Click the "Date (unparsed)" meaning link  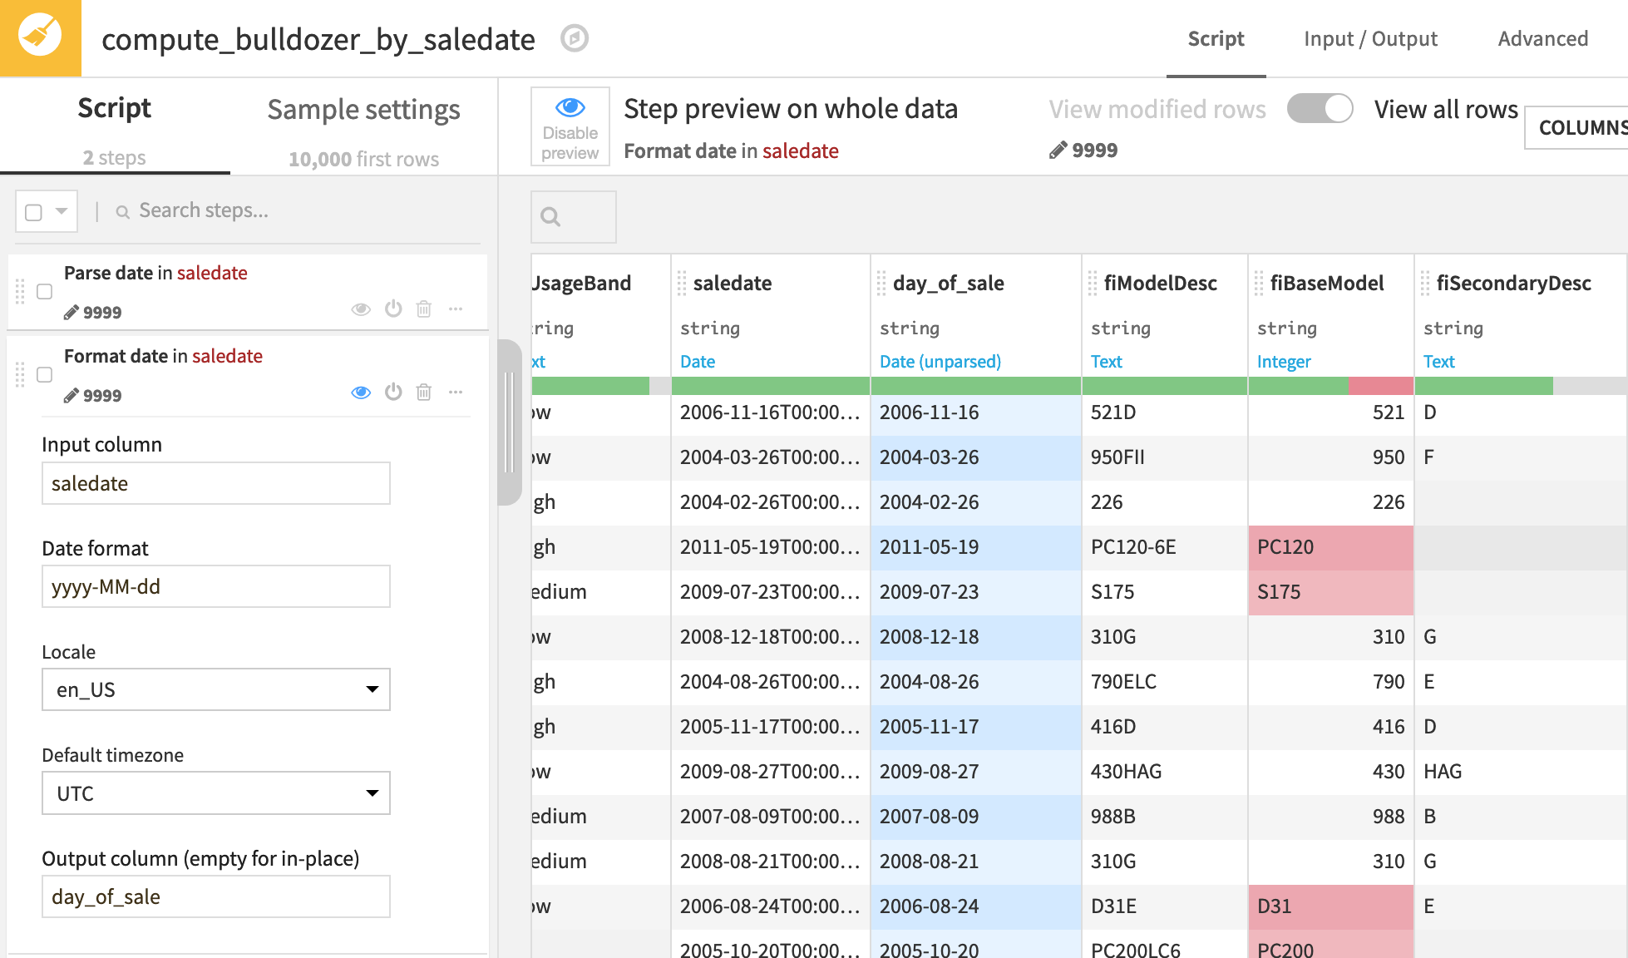point(940,361)
